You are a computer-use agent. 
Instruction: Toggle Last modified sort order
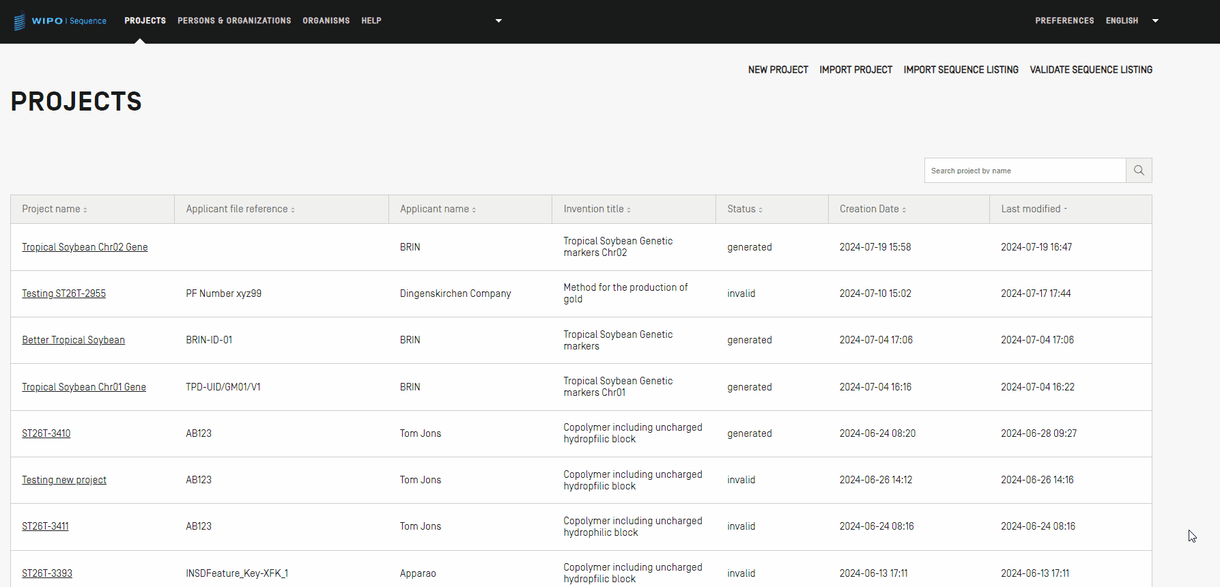pos(1034,210)
